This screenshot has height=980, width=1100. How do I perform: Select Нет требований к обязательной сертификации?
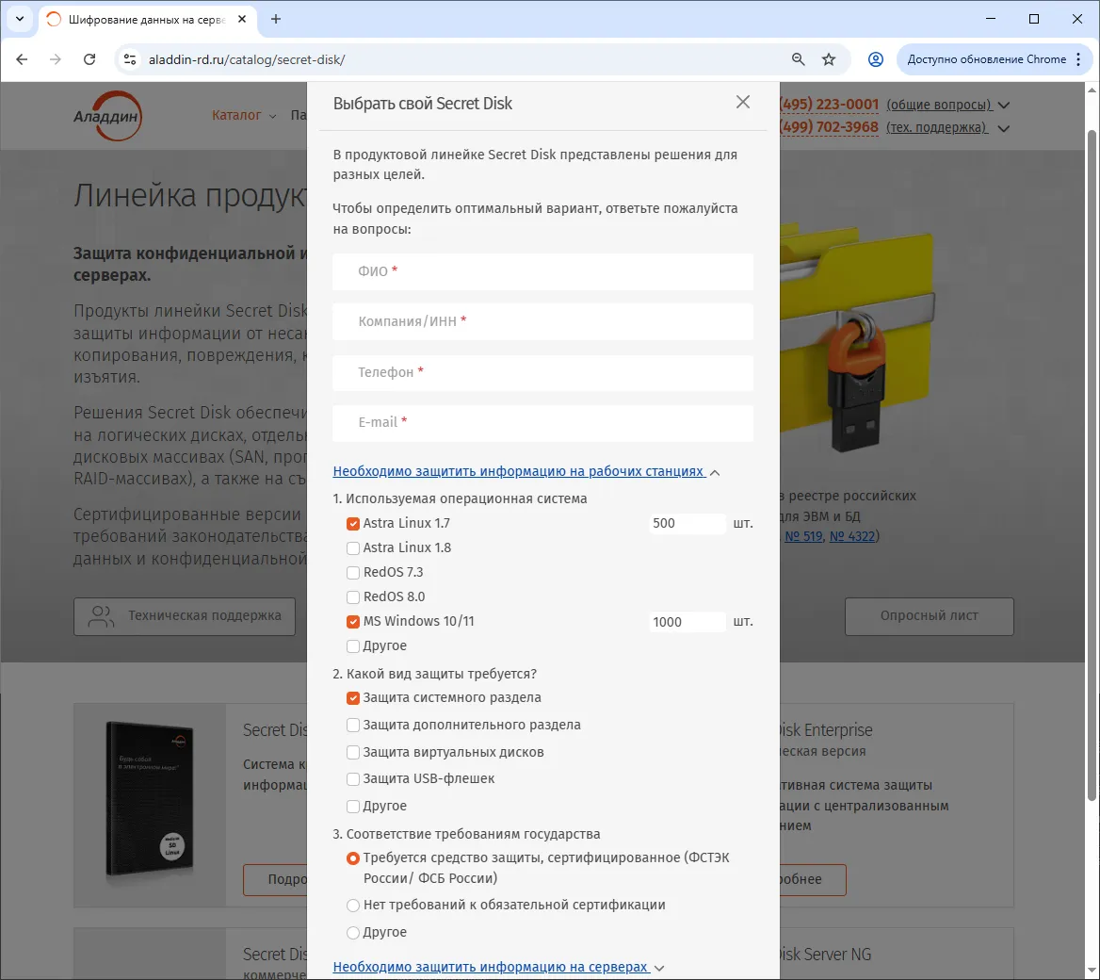353,906
